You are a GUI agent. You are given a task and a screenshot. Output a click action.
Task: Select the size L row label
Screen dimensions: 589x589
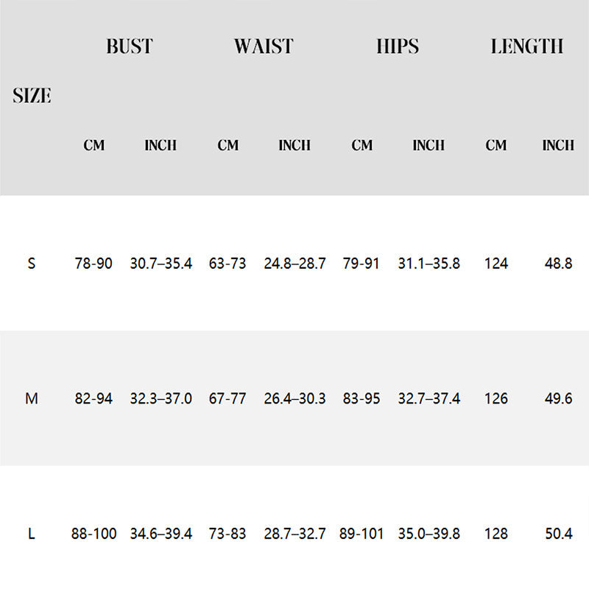click(x=31, y=534)
